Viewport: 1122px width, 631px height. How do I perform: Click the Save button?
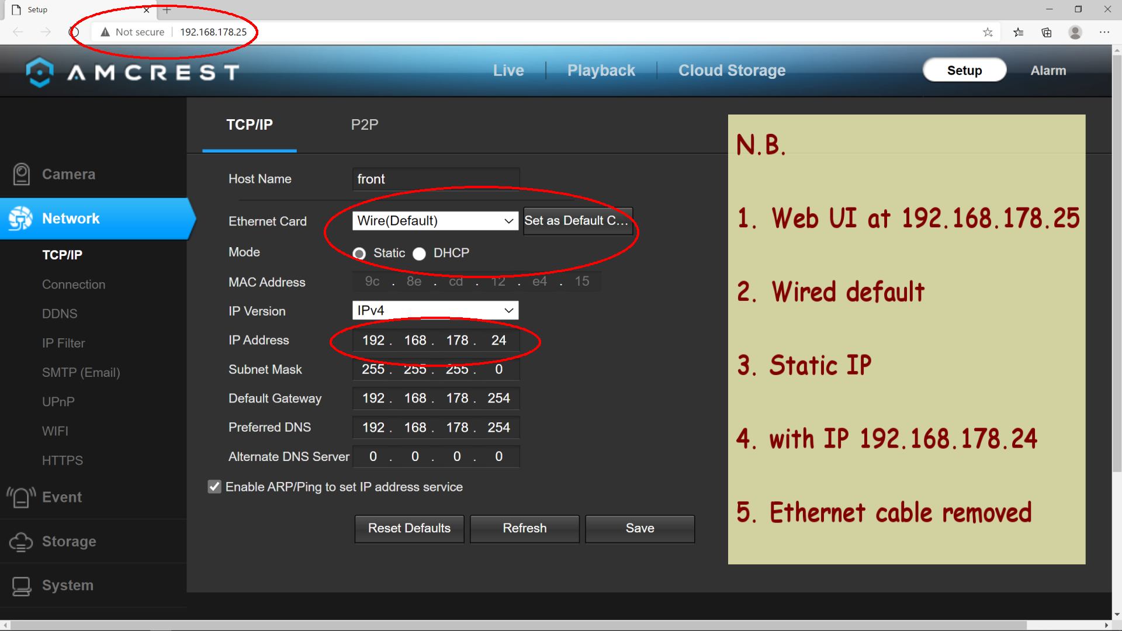(640, 529)
